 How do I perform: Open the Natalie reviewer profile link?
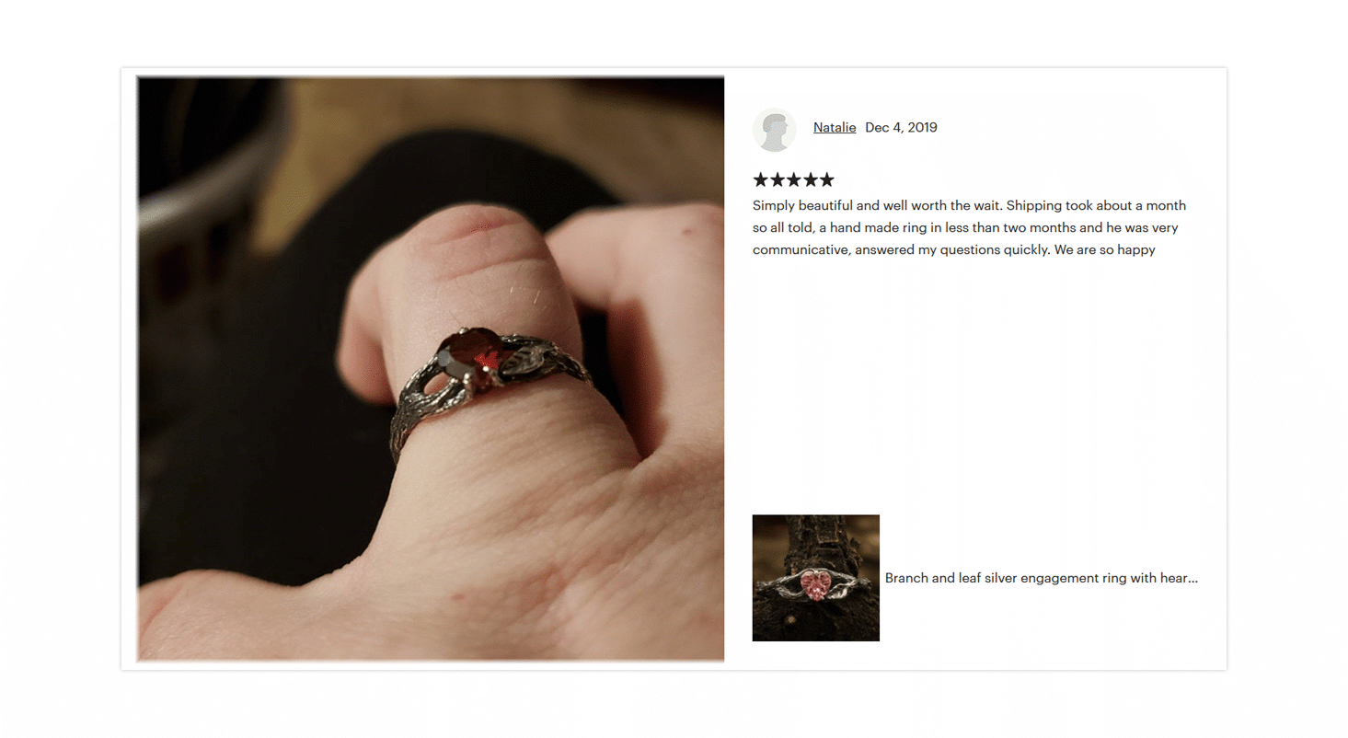(835, 127)
